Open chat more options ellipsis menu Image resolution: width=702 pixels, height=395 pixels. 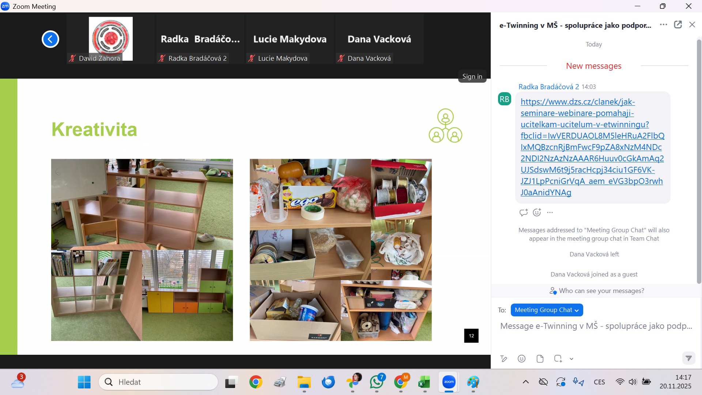[663, 25]
